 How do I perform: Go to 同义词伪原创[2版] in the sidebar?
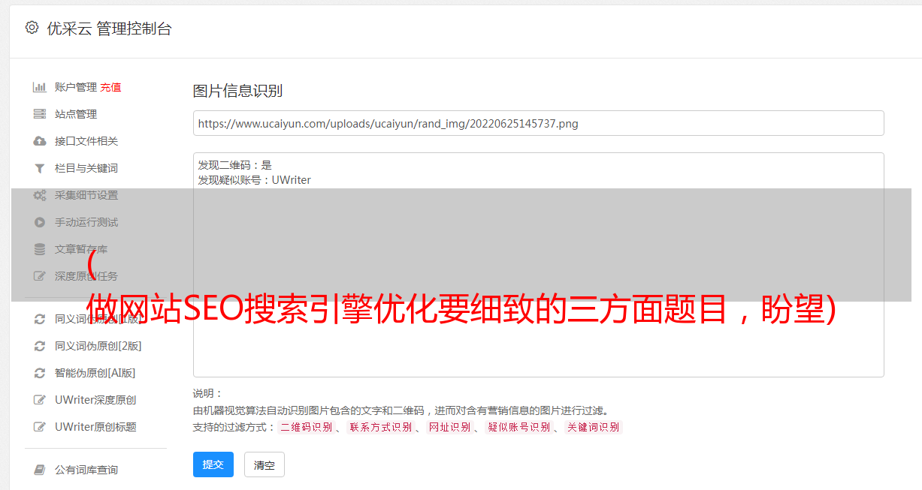(98, 346)
